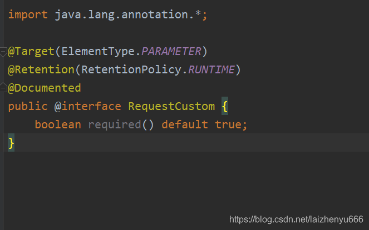Click the @Documented annotation
This screenshot has height=230, width=369.
pyautogui.click(x=44, y=88)
